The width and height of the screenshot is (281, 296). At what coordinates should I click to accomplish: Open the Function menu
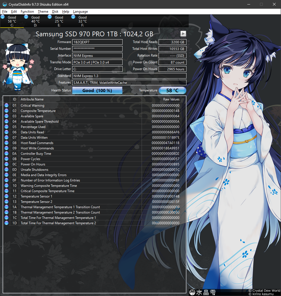coord(27,12)
